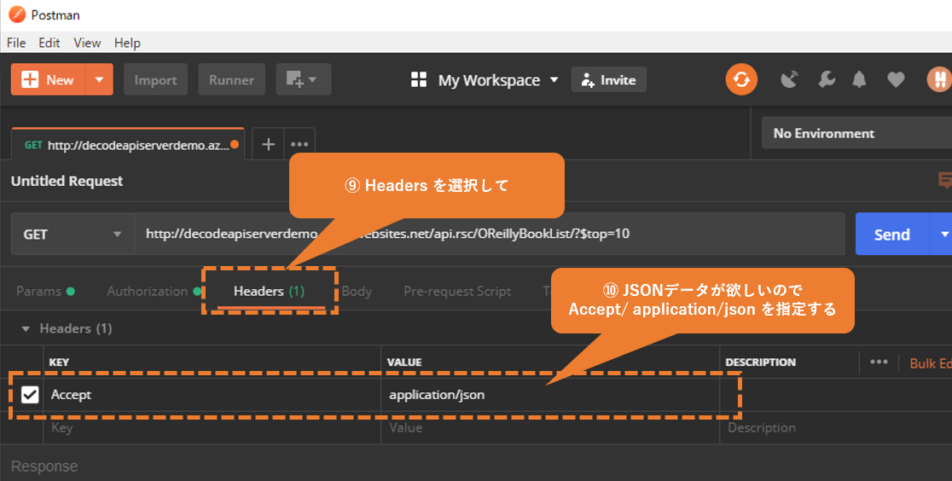Open the satellite capture requests icon
The height and width of the screenshot is (481, 952).
789,79
